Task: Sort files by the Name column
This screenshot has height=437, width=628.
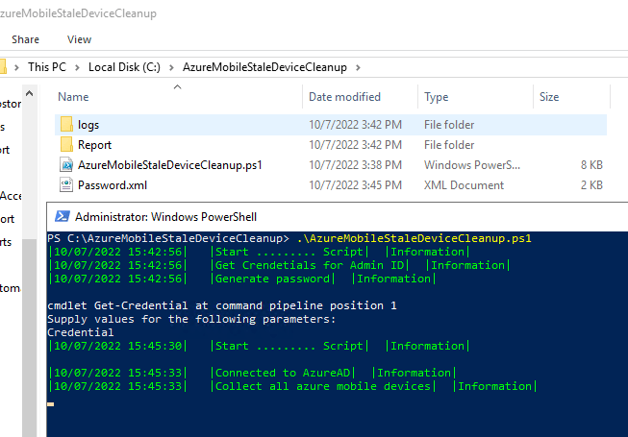Action: (x=73, y=97)
